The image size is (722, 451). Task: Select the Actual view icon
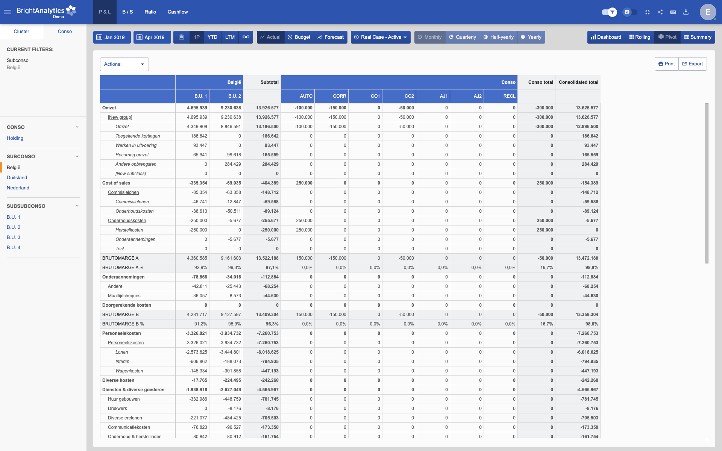coord(270,37)
